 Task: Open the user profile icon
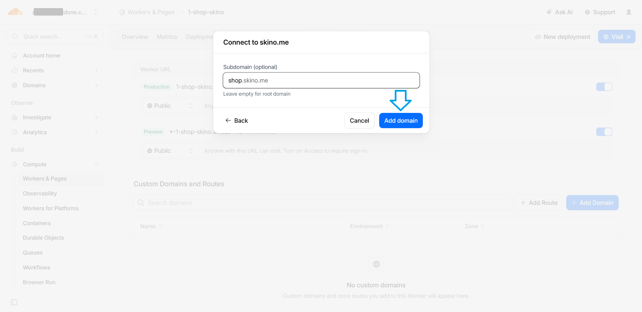[x=629, y=12]
